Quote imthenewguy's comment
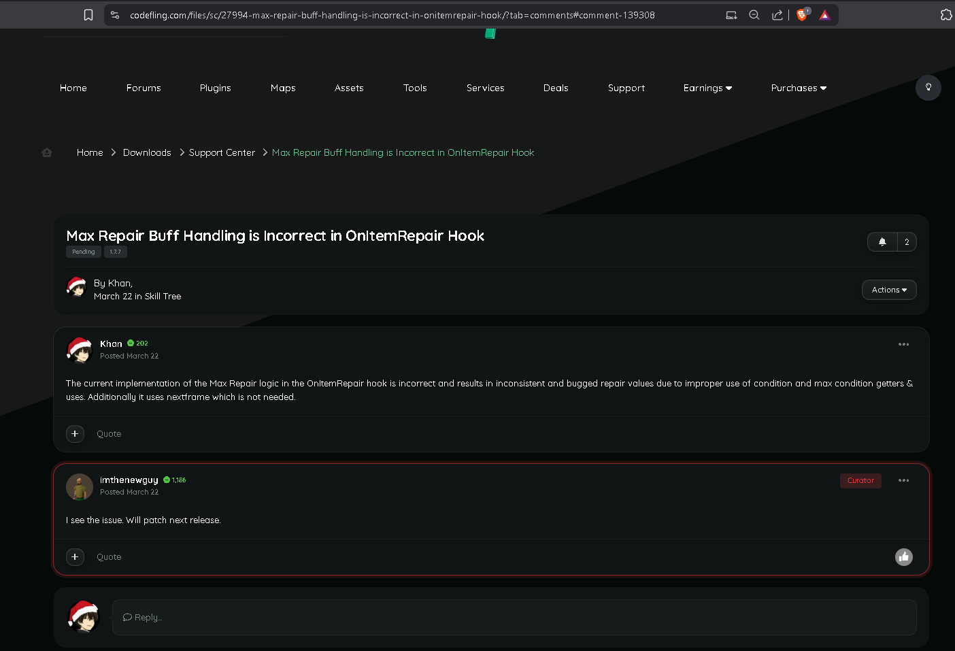 tap(109, 557)
